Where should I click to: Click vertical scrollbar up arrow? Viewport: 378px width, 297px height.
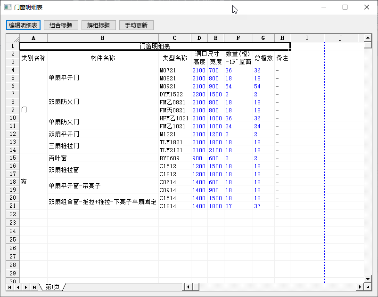[368, 38]
